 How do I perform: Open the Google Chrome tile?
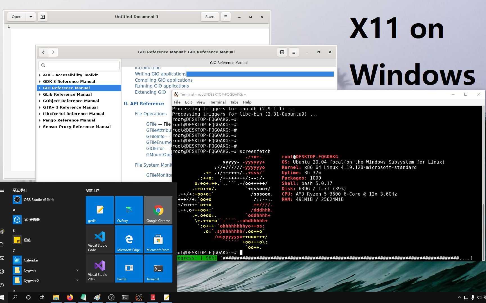158,210
